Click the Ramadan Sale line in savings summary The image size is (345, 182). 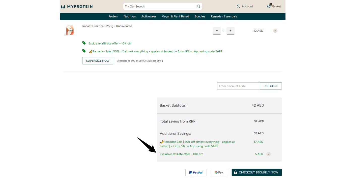197,144
